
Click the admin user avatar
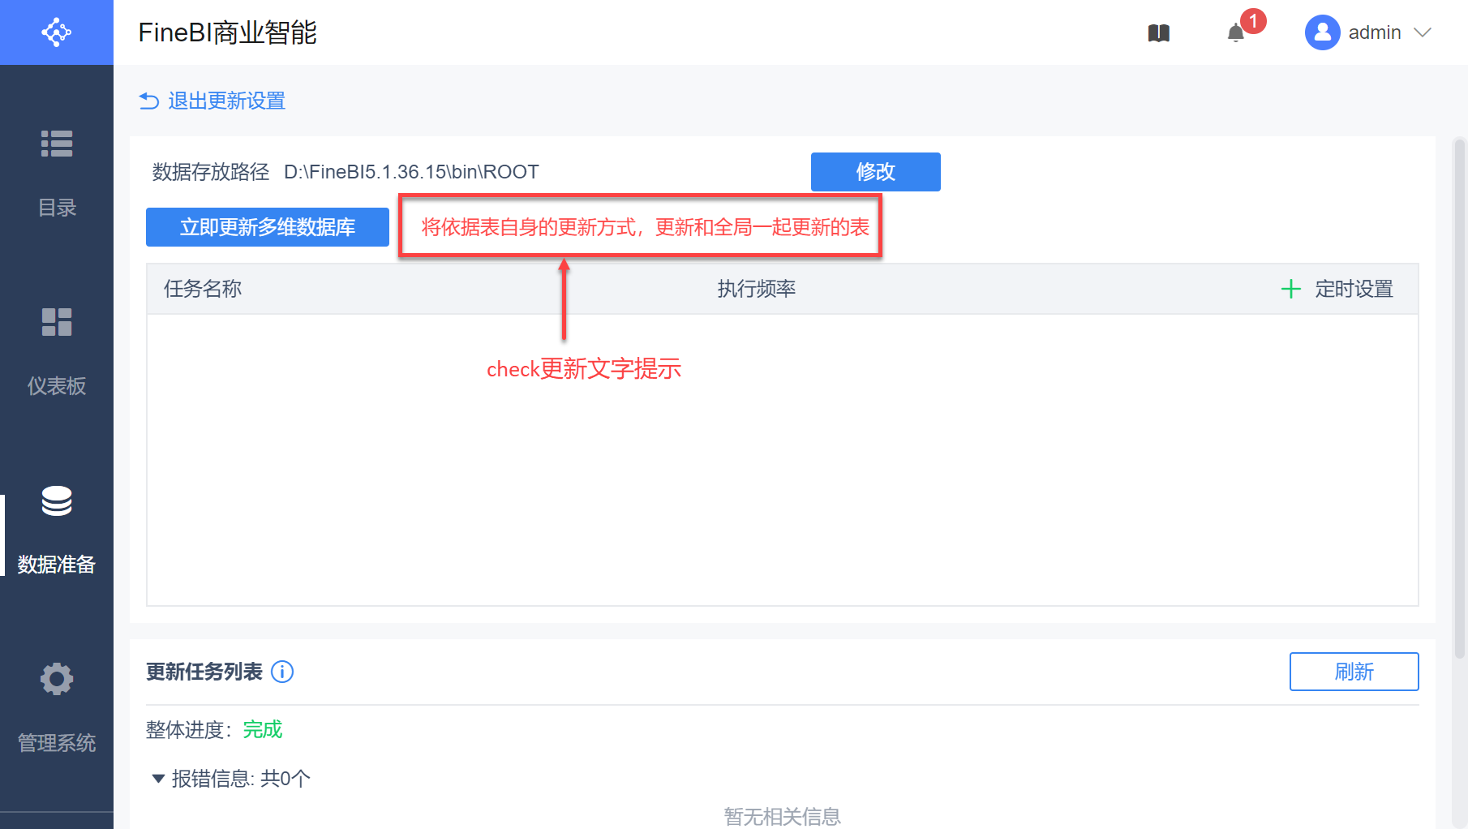1322,32
